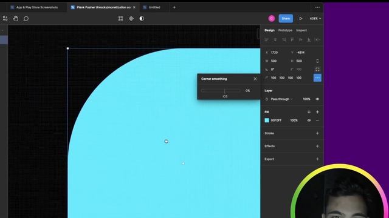The width and height of the screenshot is (389, 218).
Task: Toggle constrain proportions link icon
Action: pos(317,61)
